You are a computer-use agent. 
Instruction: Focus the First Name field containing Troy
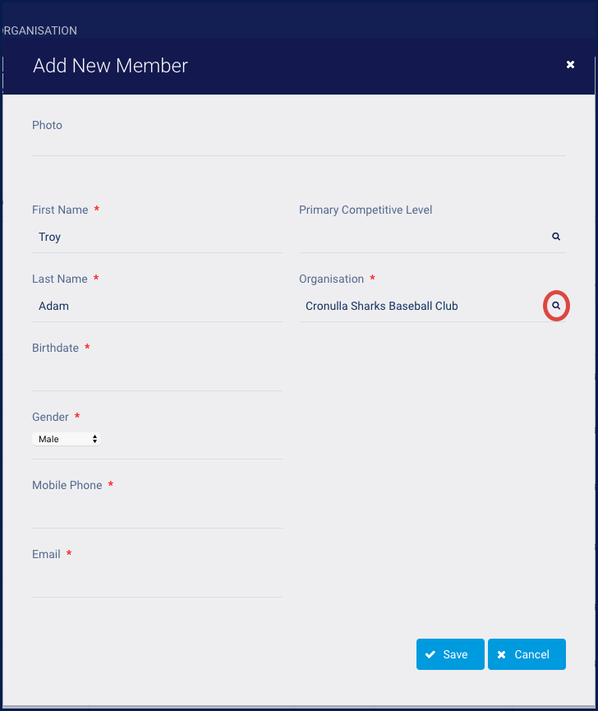pyautogui.click(x=156, y=237)
